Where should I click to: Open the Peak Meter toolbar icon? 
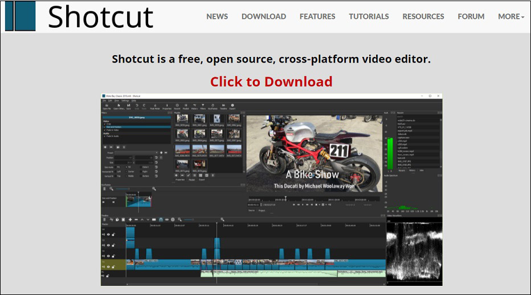coord(155,106)
